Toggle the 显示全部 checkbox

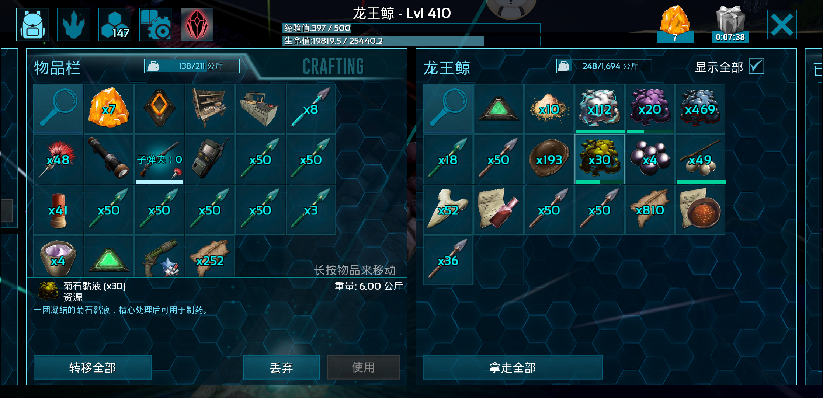tap(756, 66)
